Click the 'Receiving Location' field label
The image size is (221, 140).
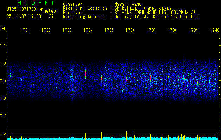[85, 8]
